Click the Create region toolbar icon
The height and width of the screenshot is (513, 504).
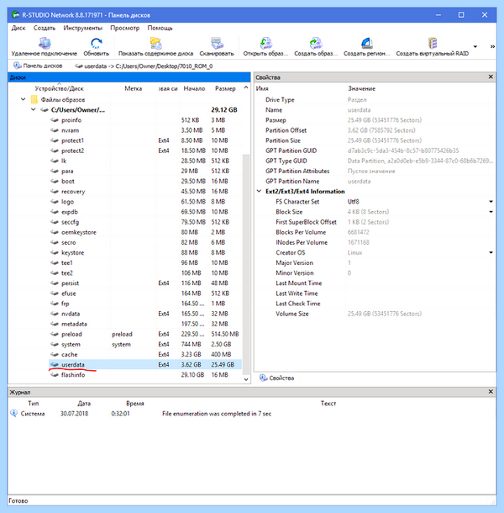point(367,43)
